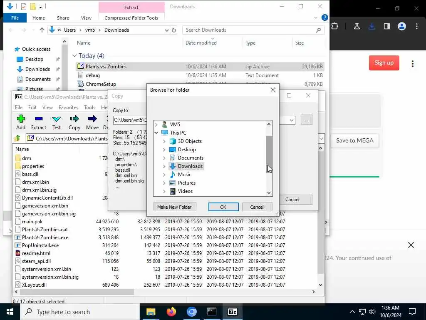Open the View ribbon tab in Explorer
Screen dimensions: 426x320
(86, 17)
